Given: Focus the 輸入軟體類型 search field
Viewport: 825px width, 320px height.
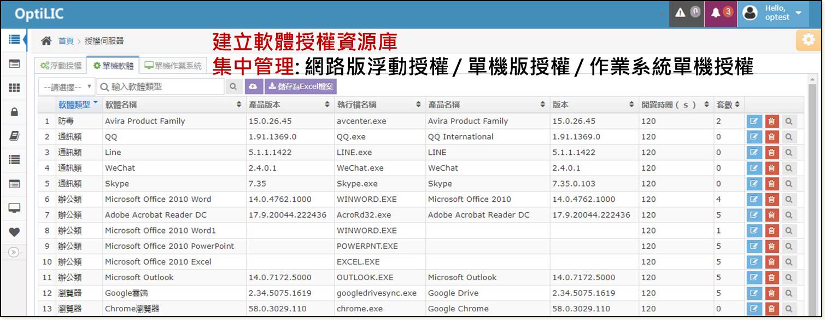Looking at the screenshot, I should (161, 86).
